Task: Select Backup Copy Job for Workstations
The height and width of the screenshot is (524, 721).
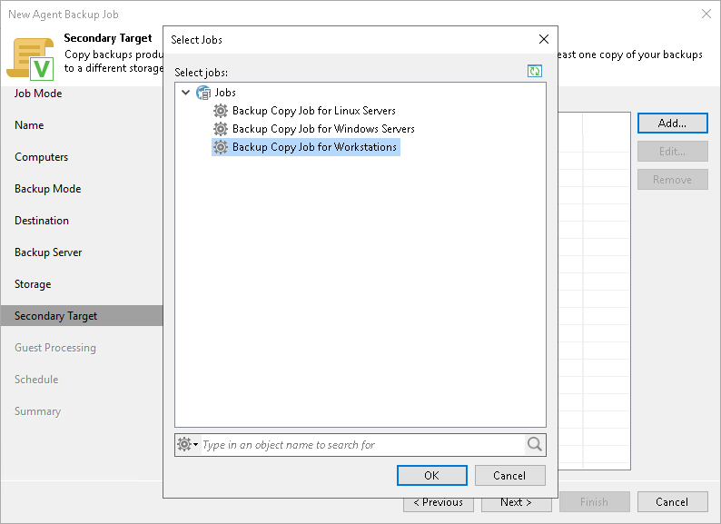Action: (x=314, y=147)
